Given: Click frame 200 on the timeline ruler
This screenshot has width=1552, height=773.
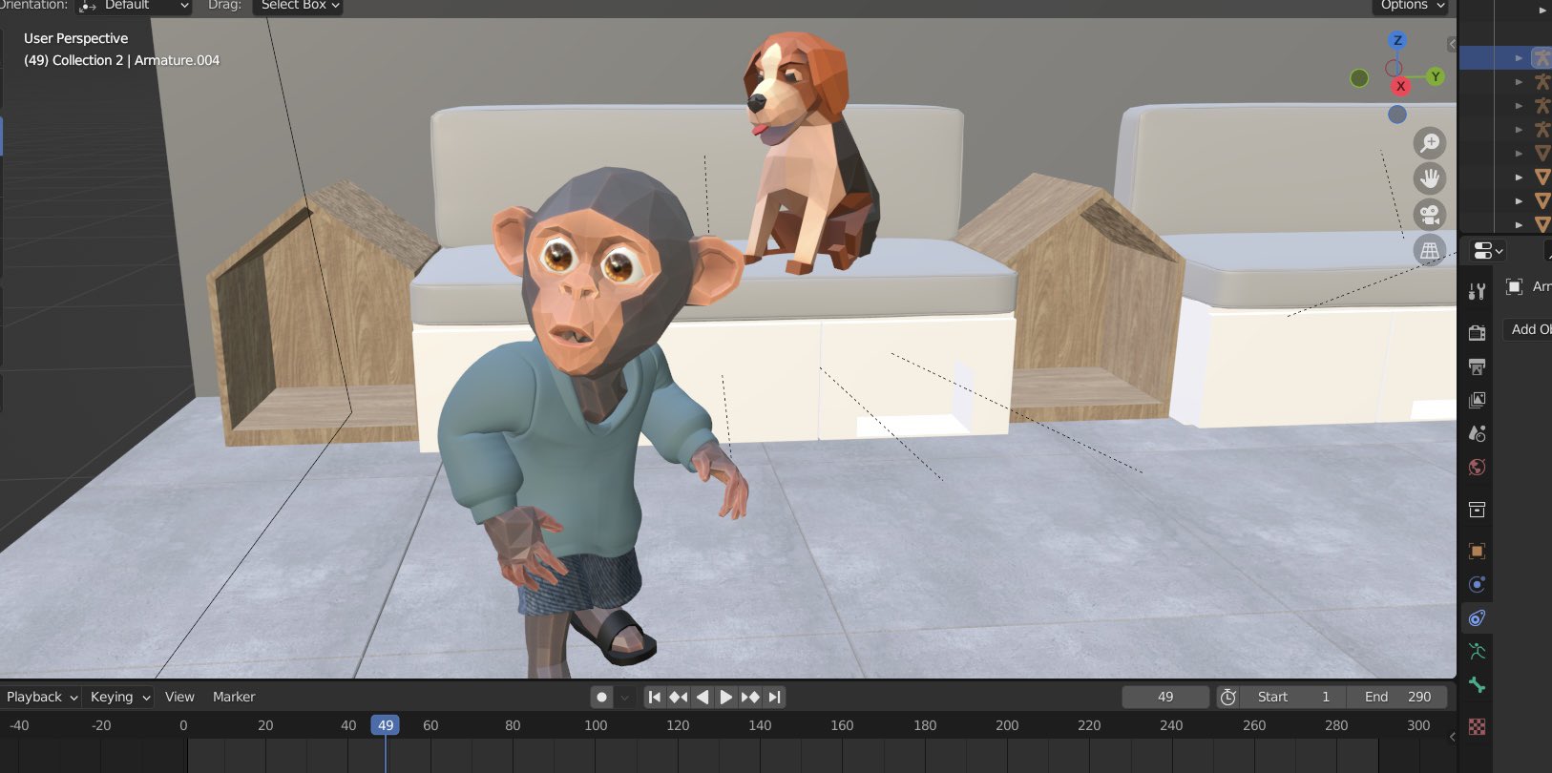Looking at the screenshot, I should click(1007, 725).
